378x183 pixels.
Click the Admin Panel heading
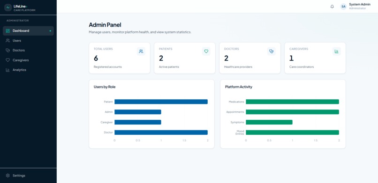[105, 25]
